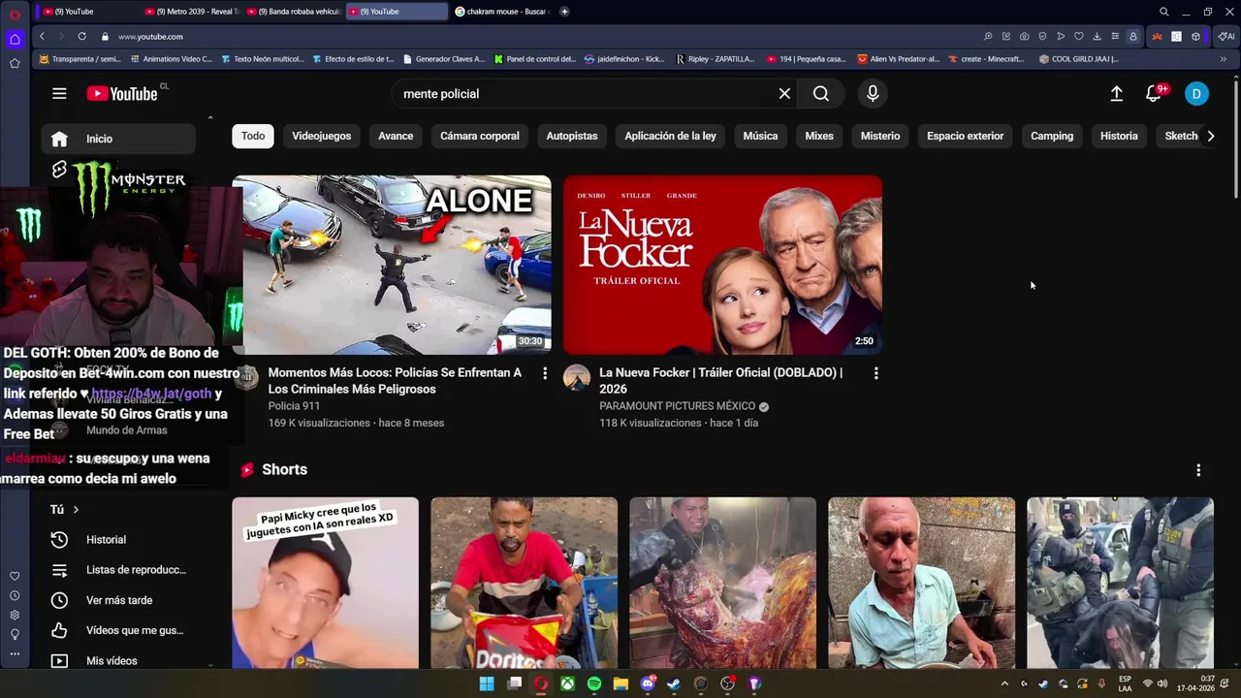Open the Opera profile icon in the toolbar
Screen dimensions: 1241x698
tap(1132, 37)
